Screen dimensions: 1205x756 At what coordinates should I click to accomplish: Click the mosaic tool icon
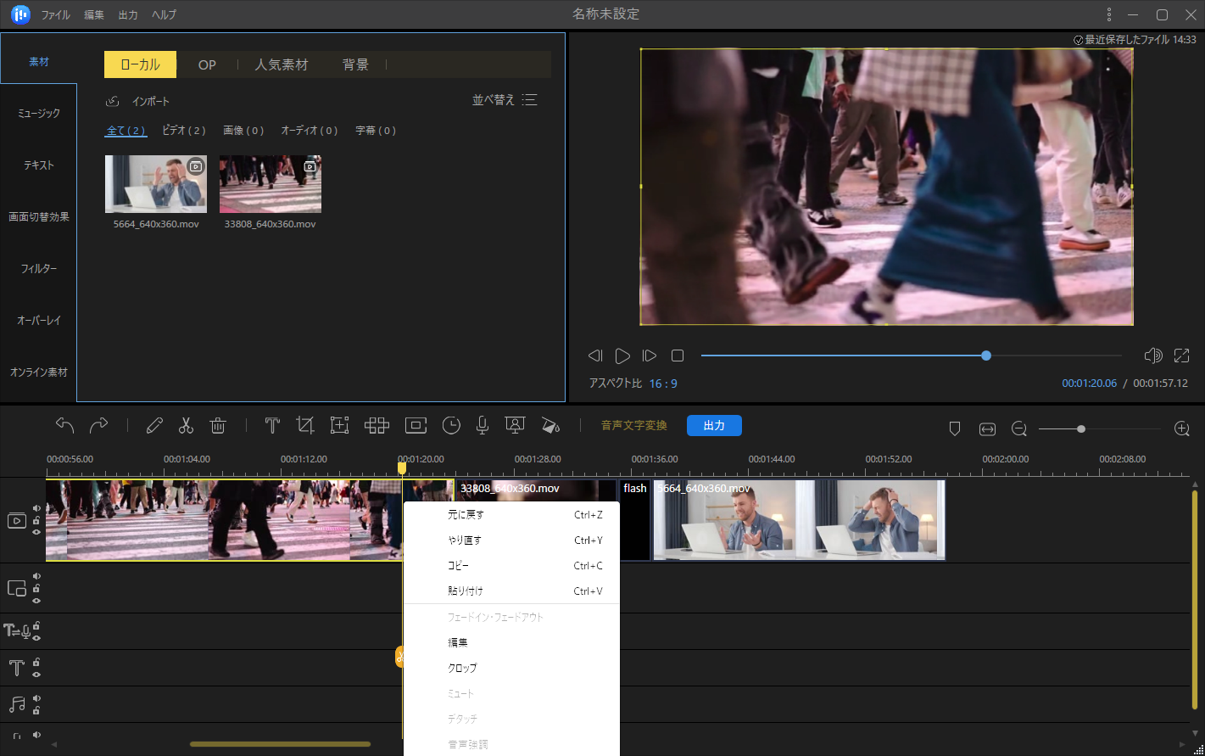377,425
